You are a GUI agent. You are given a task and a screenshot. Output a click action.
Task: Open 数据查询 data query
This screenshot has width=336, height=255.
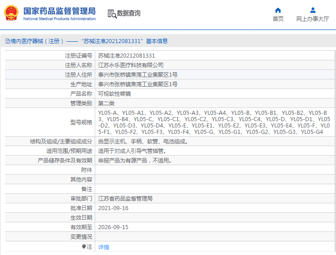coord(128,13)
